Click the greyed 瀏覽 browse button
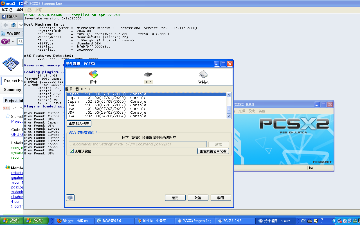360x225 pixels. pyautogui.click(x=219, y=144)
